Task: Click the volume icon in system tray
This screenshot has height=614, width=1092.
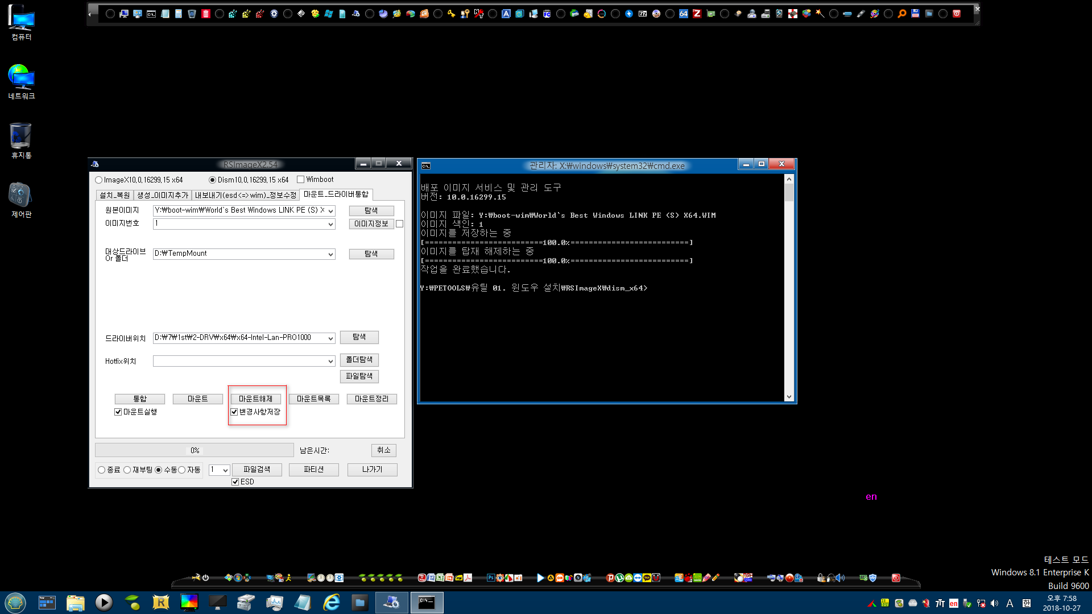Action: coord(994,603)
